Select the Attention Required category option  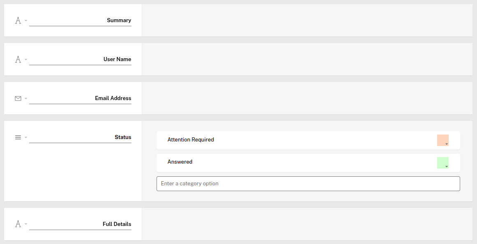[191, 140]
